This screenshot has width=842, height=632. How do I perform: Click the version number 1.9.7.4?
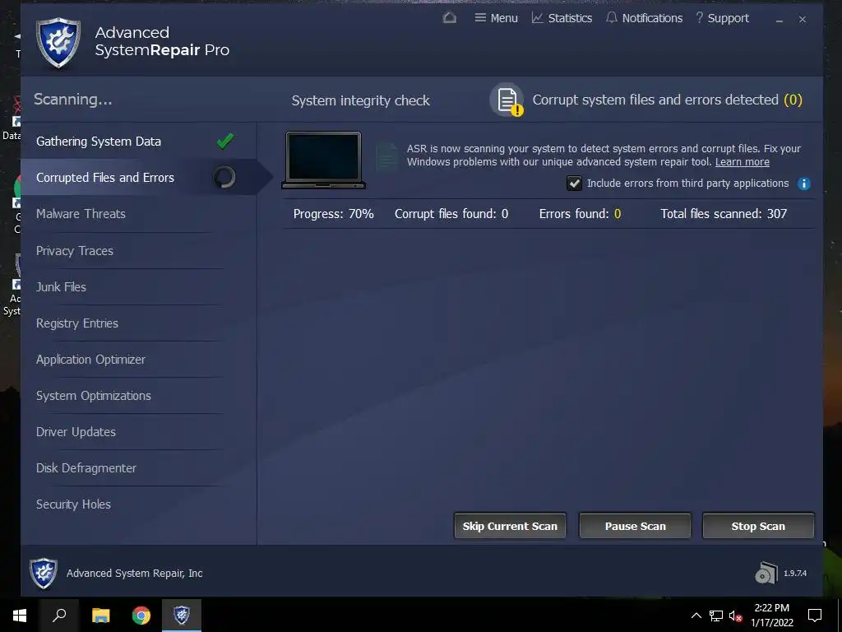(795, 574)
